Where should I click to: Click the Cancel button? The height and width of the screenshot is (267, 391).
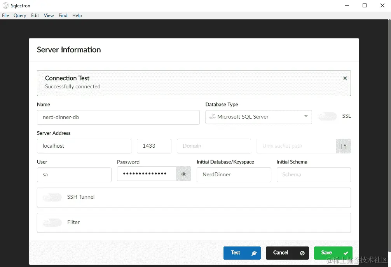[x=287, y=253]
